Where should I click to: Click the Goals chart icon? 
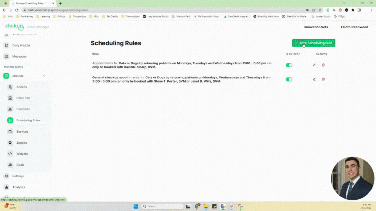pos(10,165)
